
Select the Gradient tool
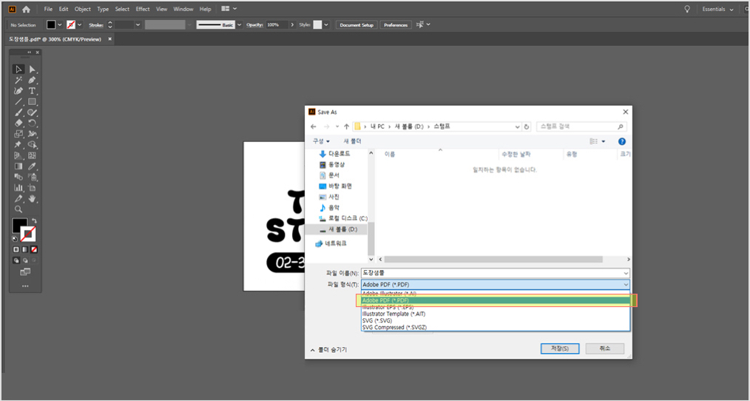pyautogui.click(x=18, y=166)
